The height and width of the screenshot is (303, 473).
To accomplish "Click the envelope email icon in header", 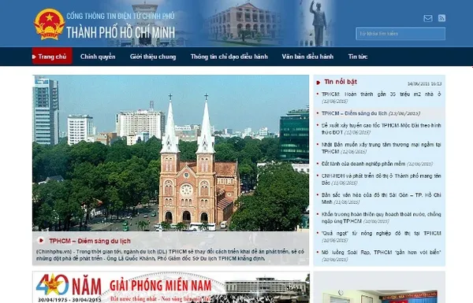I will pos(428,18).
